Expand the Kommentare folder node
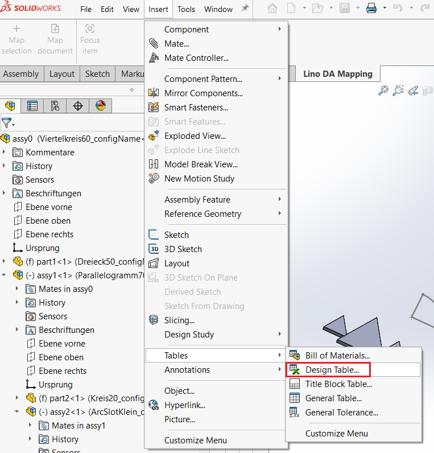Screen dimensions: 434x453 pyautogui.click(x=5, y=152)
